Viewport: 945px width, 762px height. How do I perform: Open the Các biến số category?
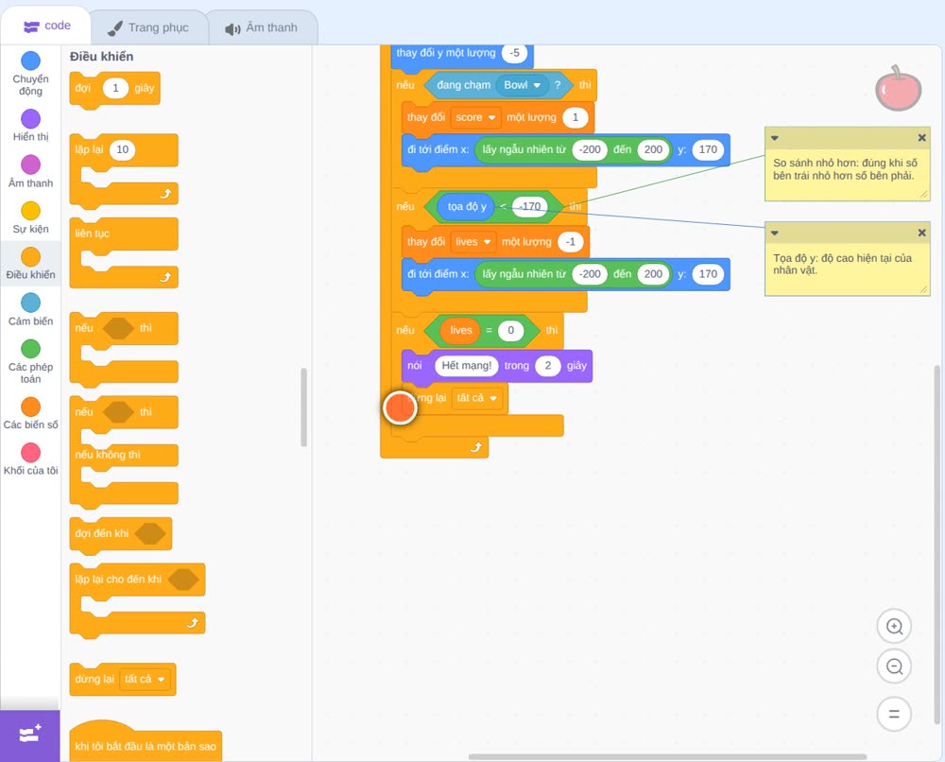[30, 413]
